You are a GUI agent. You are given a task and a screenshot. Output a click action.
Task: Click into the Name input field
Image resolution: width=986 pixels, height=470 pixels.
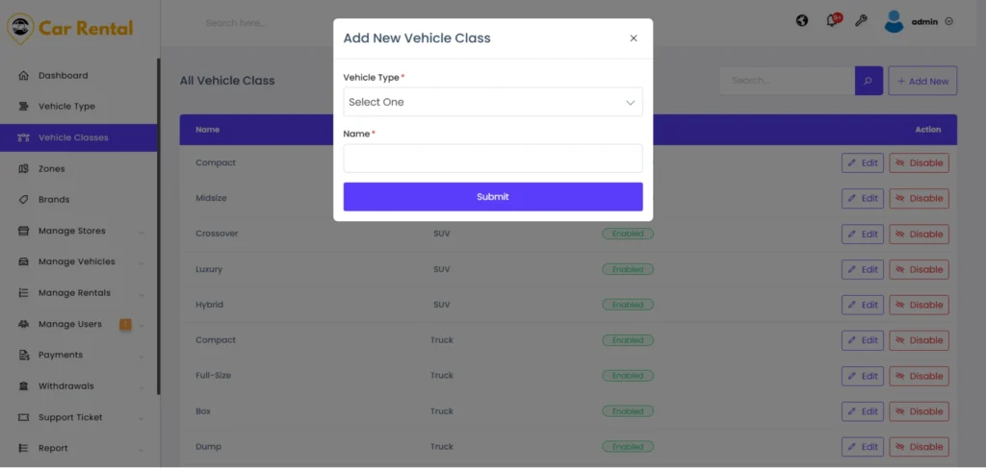492,159
